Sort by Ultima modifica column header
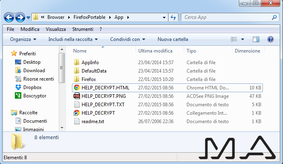This screenshot has width=283, height=164. 155,51
